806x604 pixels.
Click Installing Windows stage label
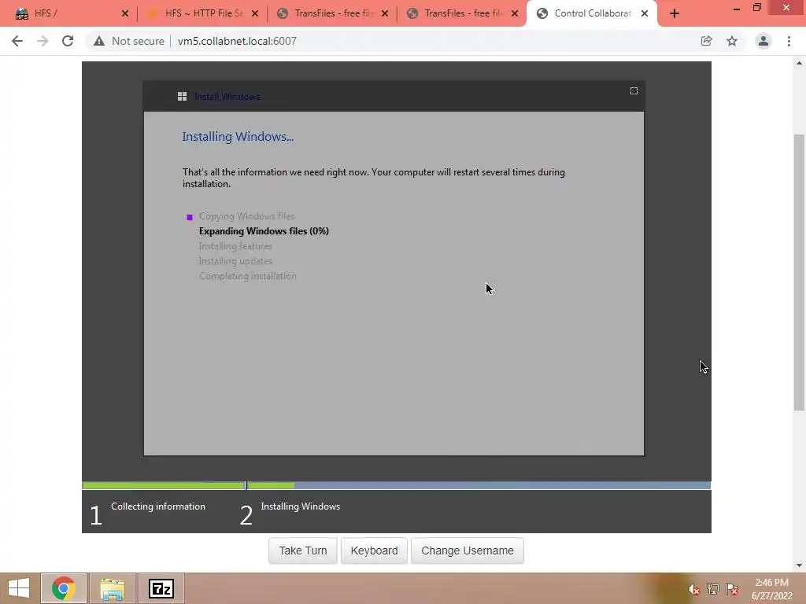tap(300, 506)
